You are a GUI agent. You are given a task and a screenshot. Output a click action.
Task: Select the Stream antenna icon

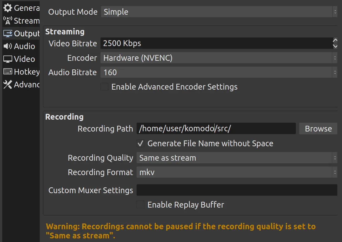7,21
